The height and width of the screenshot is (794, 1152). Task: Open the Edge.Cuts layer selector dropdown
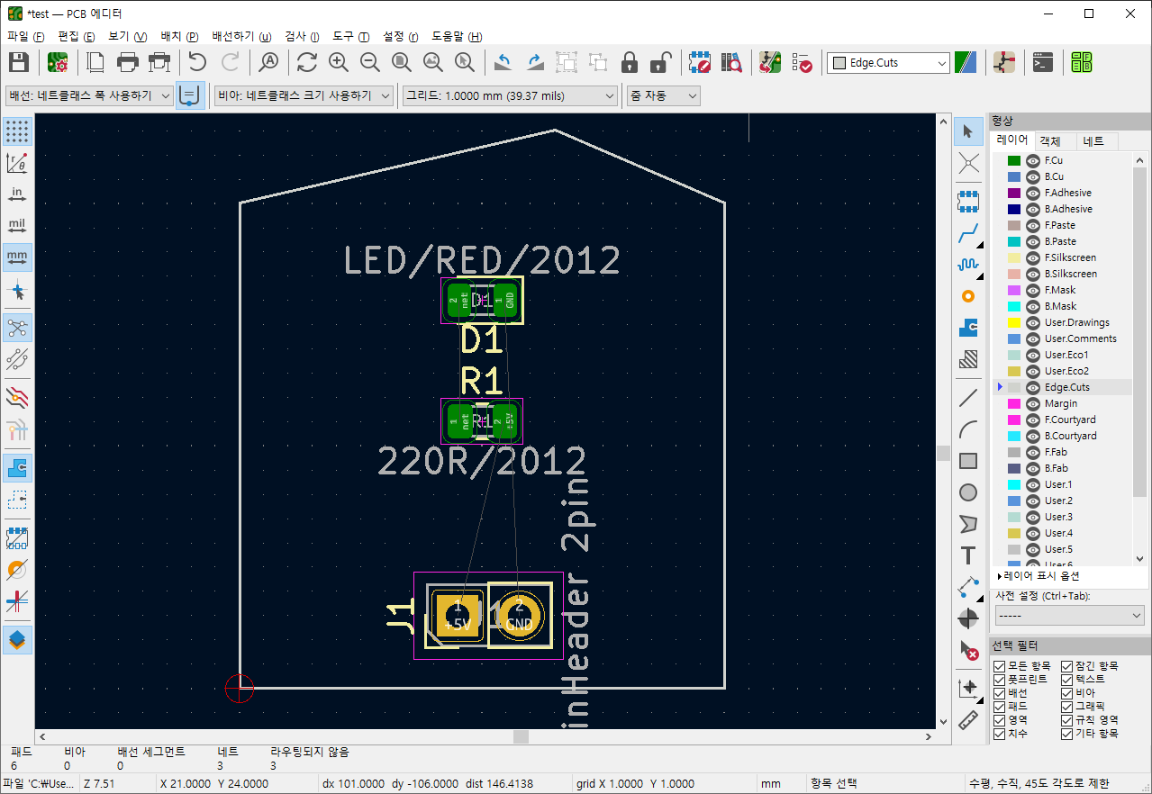pos(888,63)
